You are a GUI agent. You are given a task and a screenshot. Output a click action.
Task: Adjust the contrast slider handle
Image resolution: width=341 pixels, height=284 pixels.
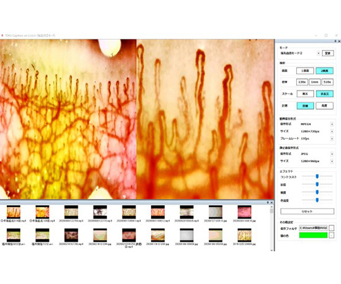(317, 176)
